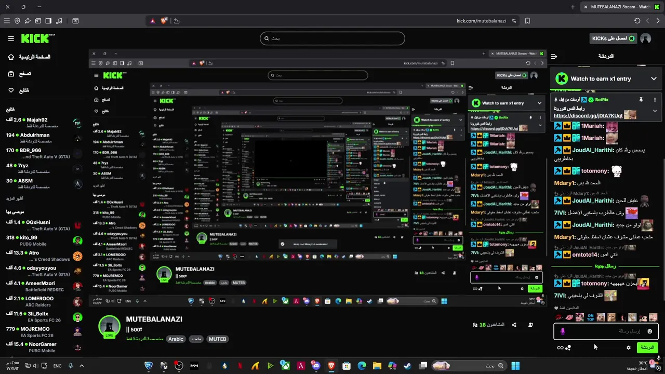Open Atro recommended channel
665x374 pixels.
[44, 256]
